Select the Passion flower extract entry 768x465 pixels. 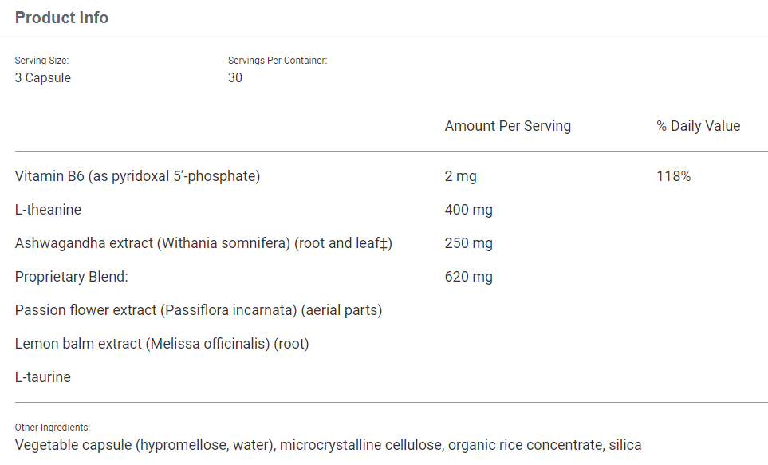click(x=199, y=310)
